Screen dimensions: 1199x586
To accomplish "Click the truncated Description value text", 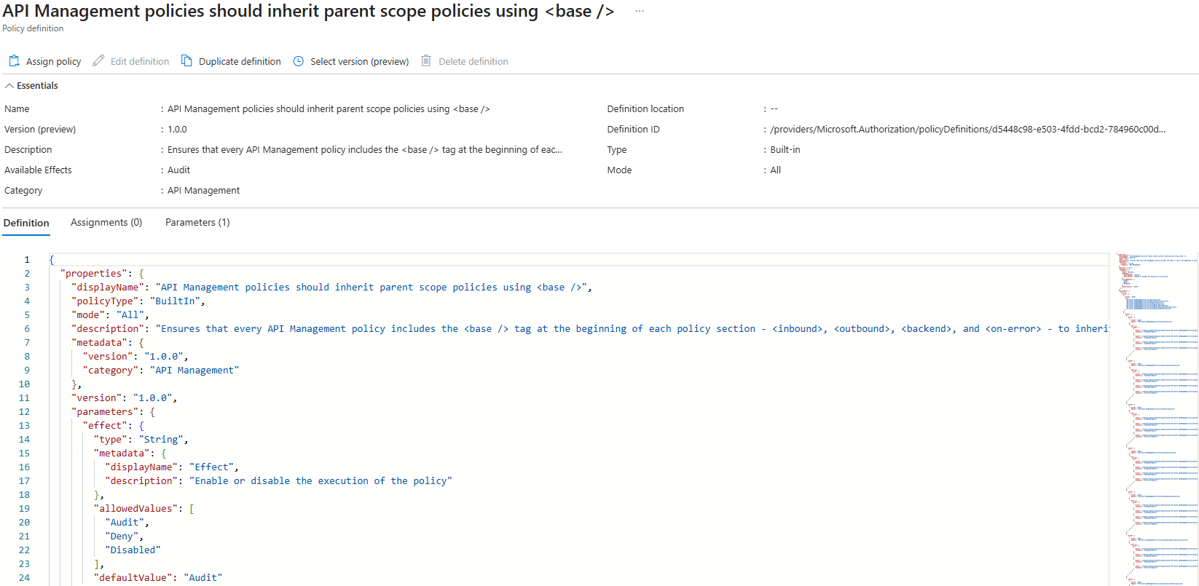I will [365, 150].
